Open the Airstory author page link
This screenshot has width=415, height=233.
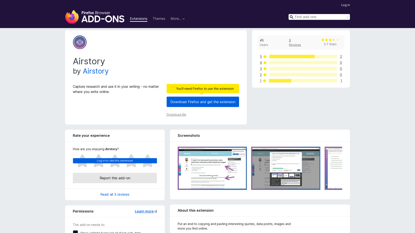coord(95,71)
